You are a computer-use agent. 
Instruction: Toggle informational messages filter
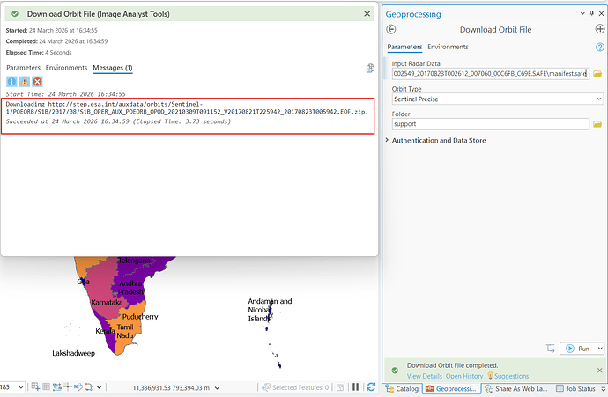(12, 82)
